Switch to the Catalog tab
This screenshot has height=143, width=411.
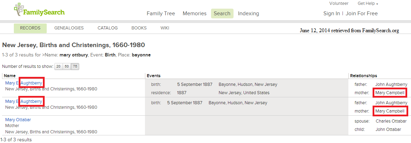[x=108, y=28]
